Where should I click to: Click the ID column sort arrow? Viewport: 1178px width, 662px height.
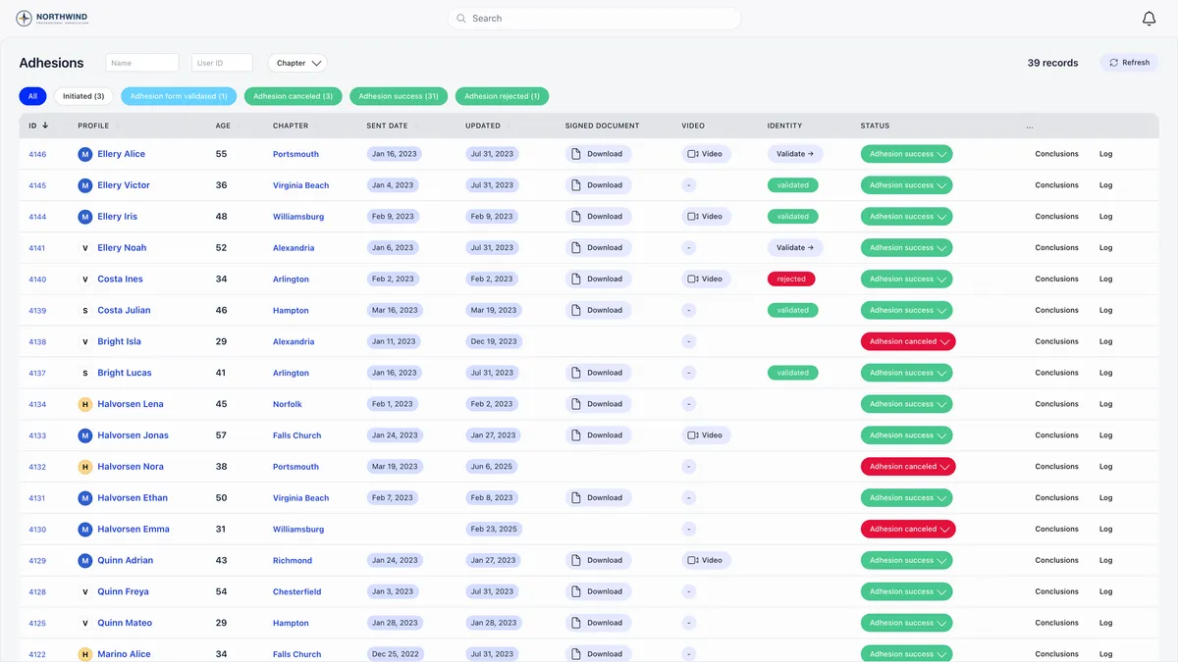click(x=45, y=126)
